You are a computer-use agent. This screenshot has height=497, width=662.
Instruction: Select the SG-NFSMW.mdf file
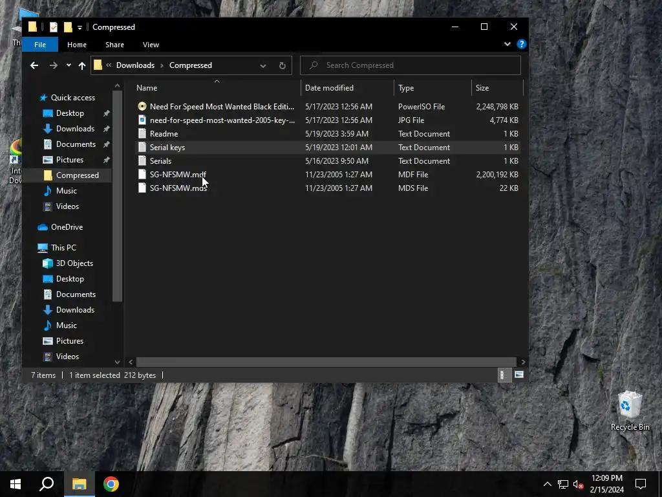coord(328,174)
